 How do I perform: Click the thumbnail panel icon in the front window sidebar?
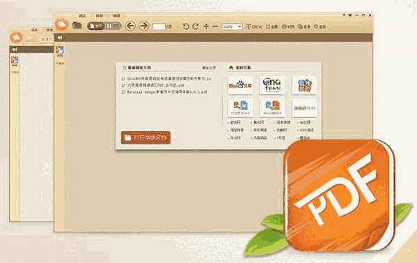[x=60, y=51]
